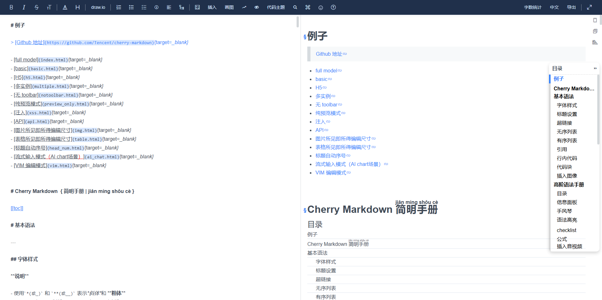This screenshot has width=602, height=300.
Task: Go to 代码块 in the floating 目录 panel
Action: point(564,167)
